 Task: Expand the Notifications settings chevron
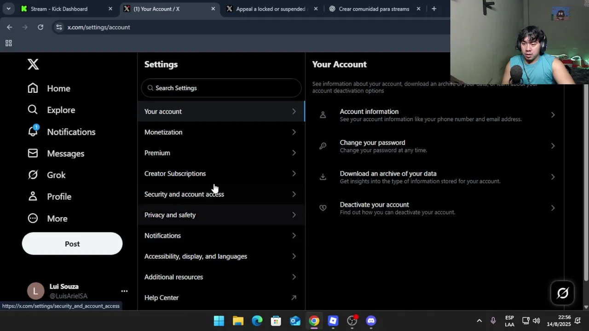click(294, 236)
